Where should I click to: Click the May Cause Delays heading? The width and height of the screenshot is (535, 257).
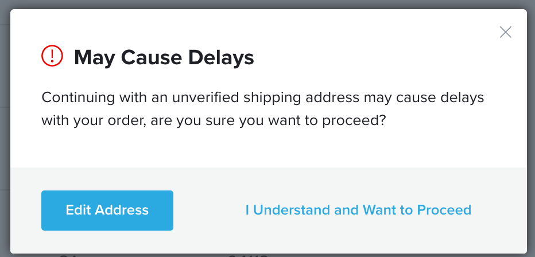(164, 57)
